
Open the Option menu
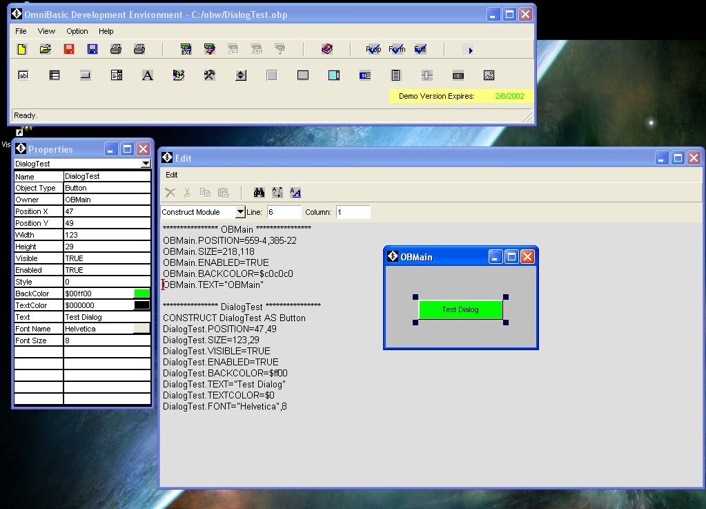[x=77, y=31]
